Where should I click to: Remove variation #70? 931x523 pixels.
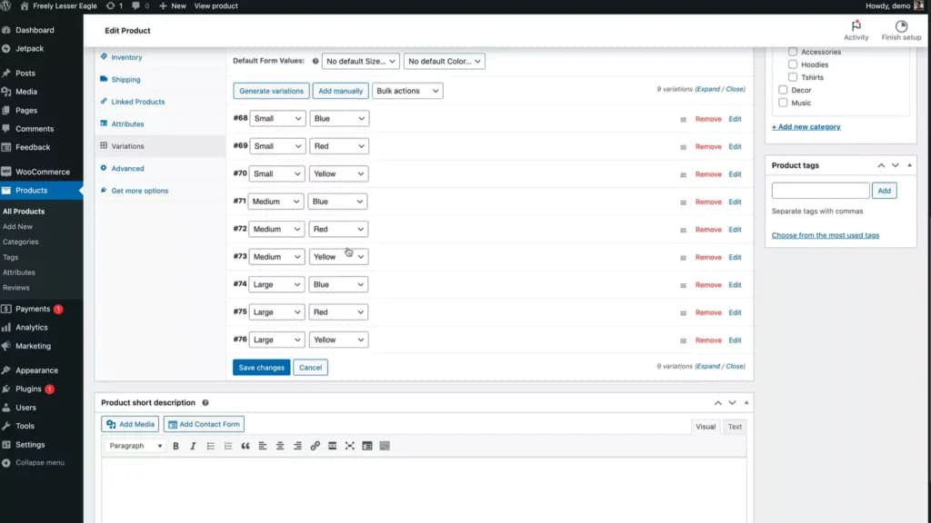[708, 174]
